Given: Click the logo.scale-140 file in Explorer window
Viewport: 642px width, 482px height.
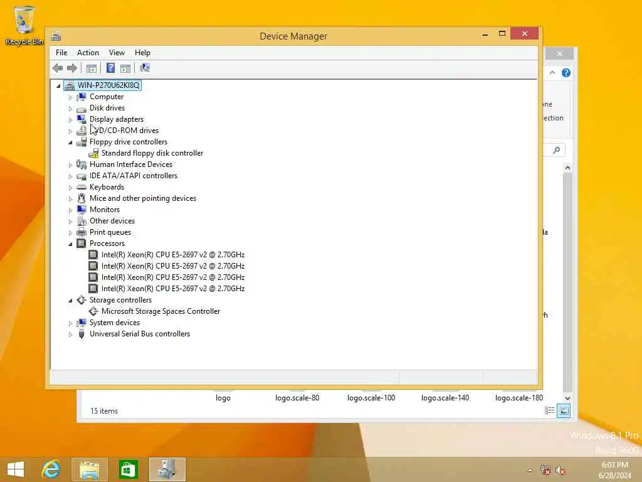Looking at the screenshot, I should point(445,397).
